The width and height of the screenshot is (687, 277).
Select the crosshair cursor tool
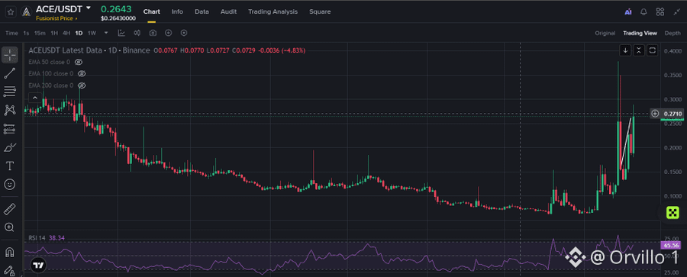click(10, 55)
